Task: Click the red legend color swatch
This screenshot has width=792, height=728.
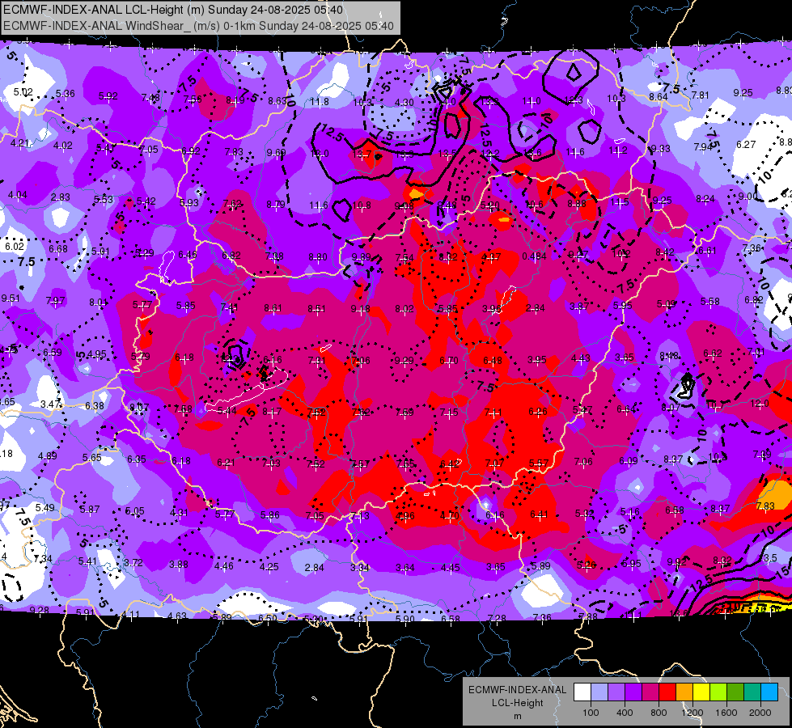Action: 667,692
